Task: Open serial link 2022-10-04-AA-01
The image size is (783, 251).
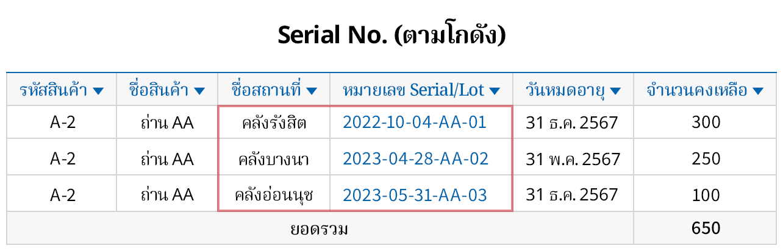Action: (415, 122)
